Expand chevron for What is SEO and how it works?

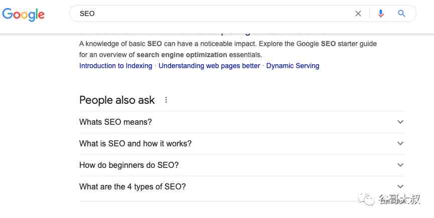click(x=400, y=143)
